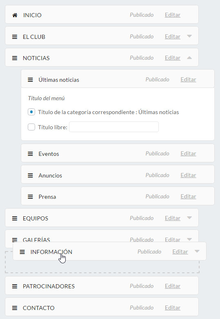This screenshot has width=220, height=319.
Task: Click the hamburger icon next to Eventos
Action: tap(30, 154)
